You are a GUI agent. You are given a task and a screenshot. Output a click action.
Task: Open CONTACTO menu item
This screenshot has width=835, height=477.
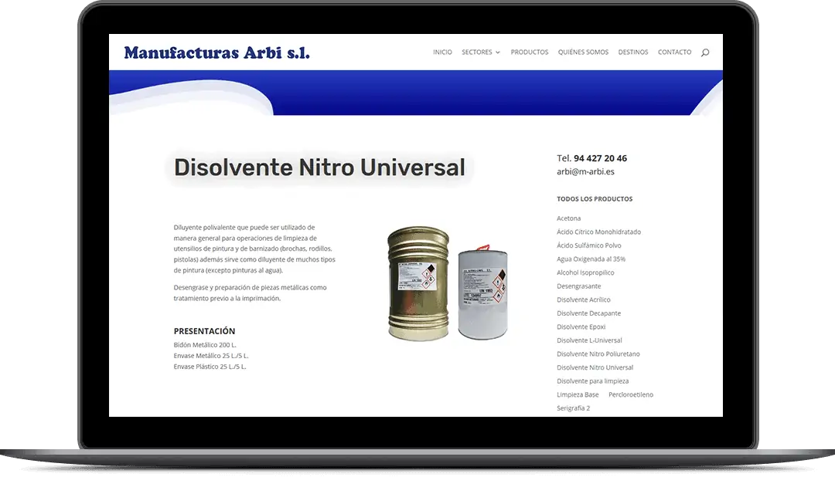click(675, 52)
